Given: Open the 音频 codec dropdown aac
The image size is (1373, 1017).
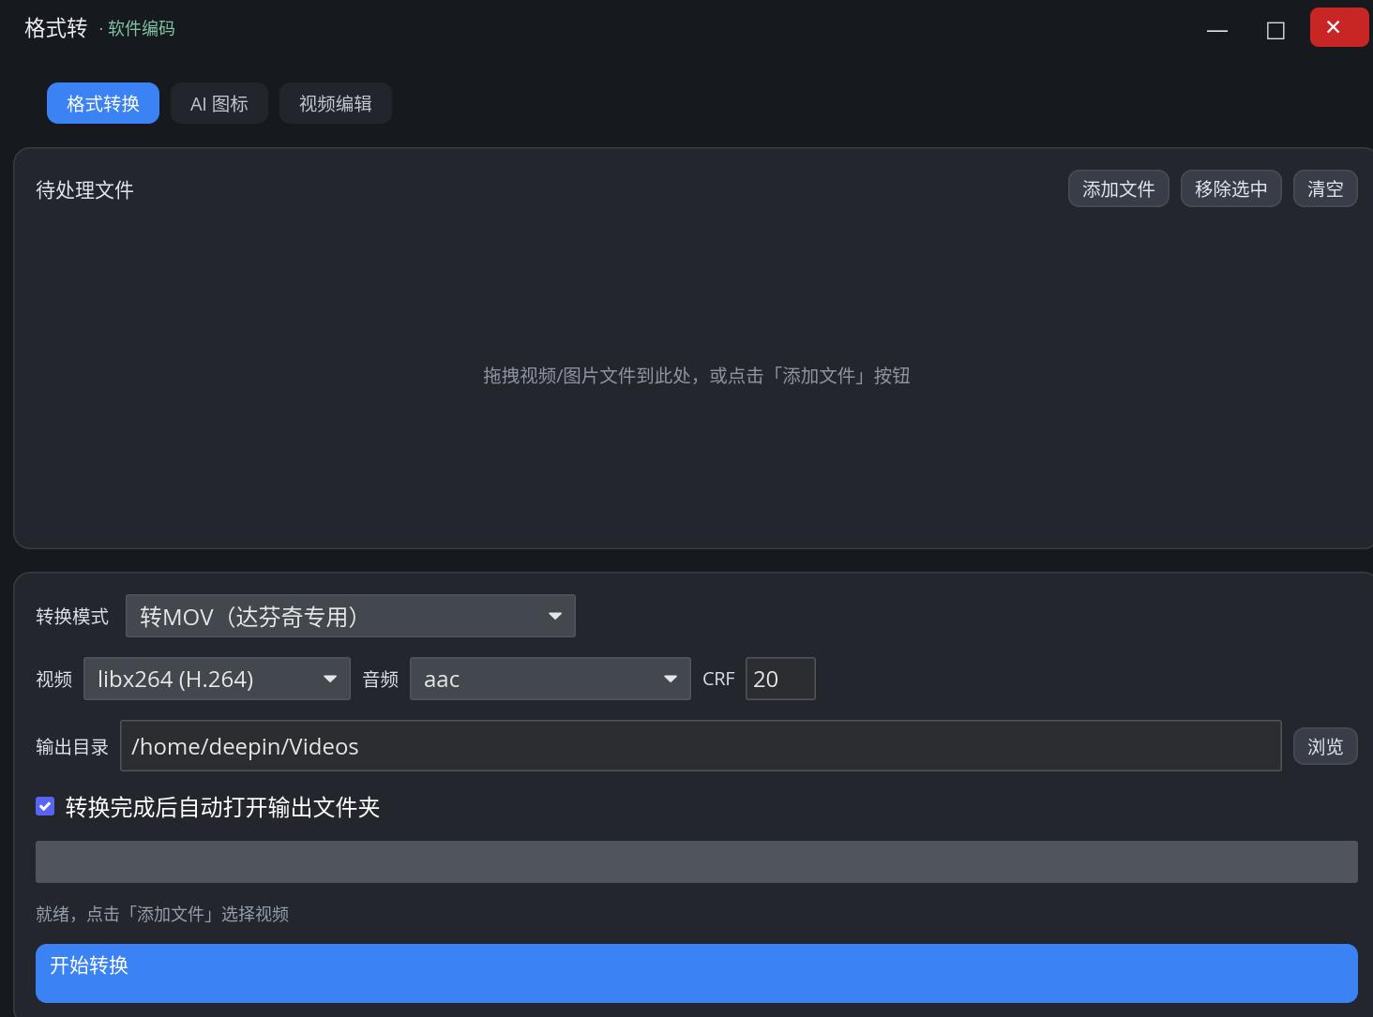Looking at the screenshot, I should (x=551, y=679).
